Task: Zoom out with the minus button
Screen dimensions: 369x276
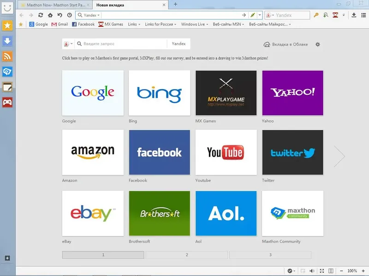Action: point(341,271)
